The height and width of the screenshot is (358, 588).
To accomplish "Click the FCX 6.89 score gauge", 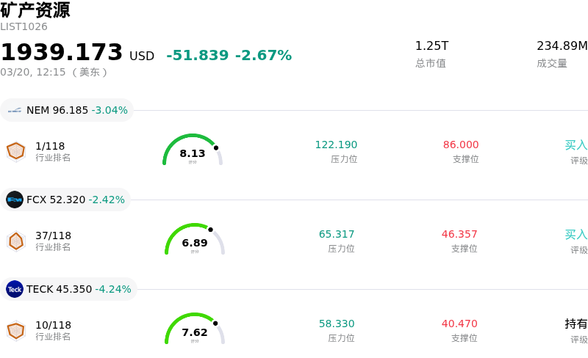I will click(195, 240).
